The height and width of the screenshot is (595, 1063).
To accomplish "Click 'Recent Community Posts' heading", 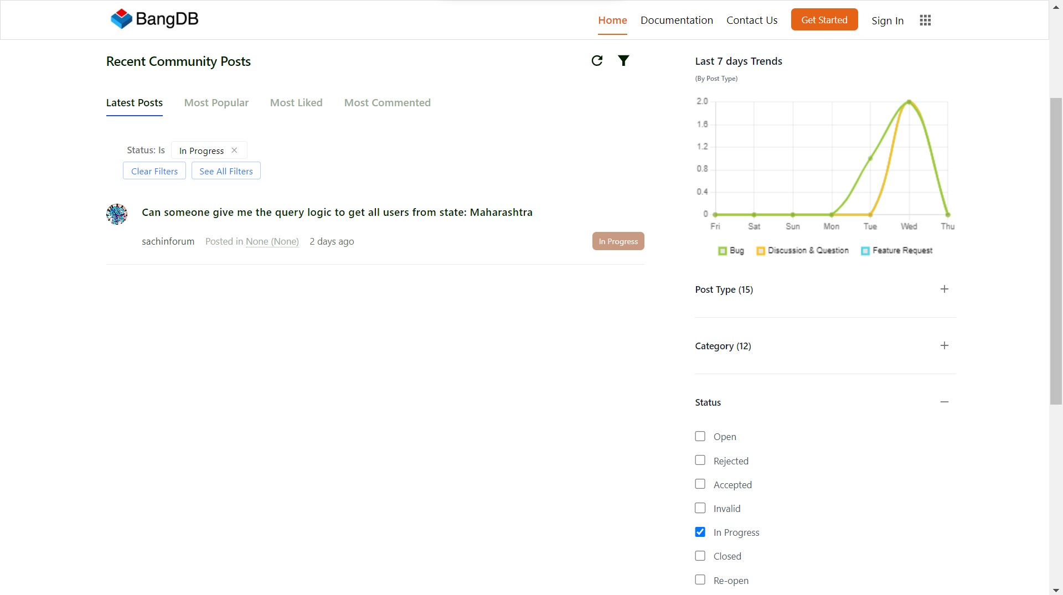I will 178,61.
